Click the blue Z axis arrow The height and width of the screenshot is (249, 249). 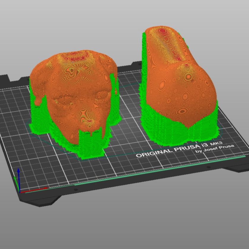pos(18,178)
